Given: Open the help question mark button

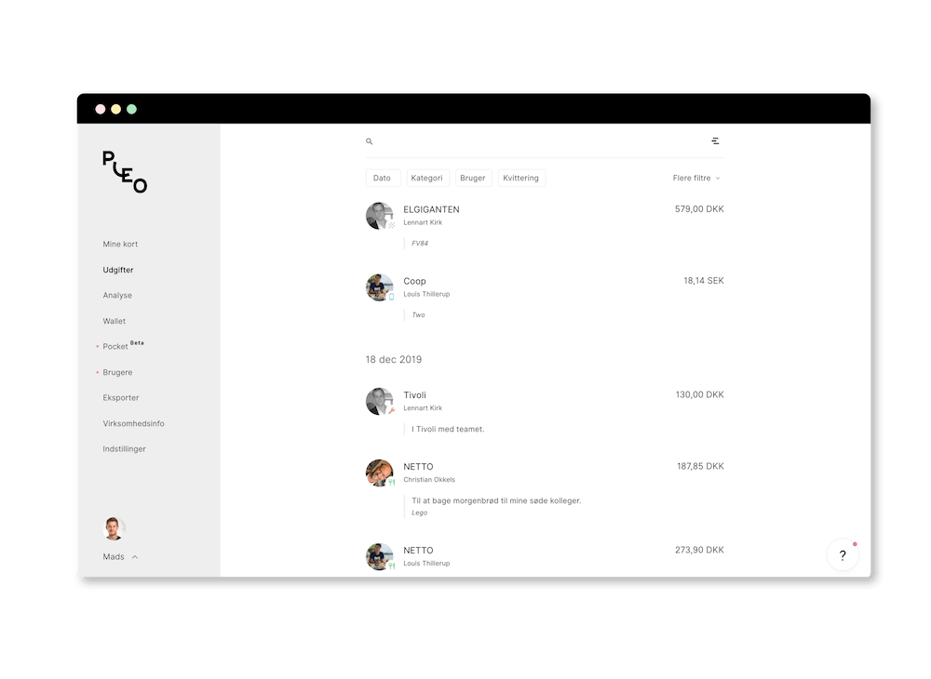Looking at the screenshot, I should coord(843,555).
